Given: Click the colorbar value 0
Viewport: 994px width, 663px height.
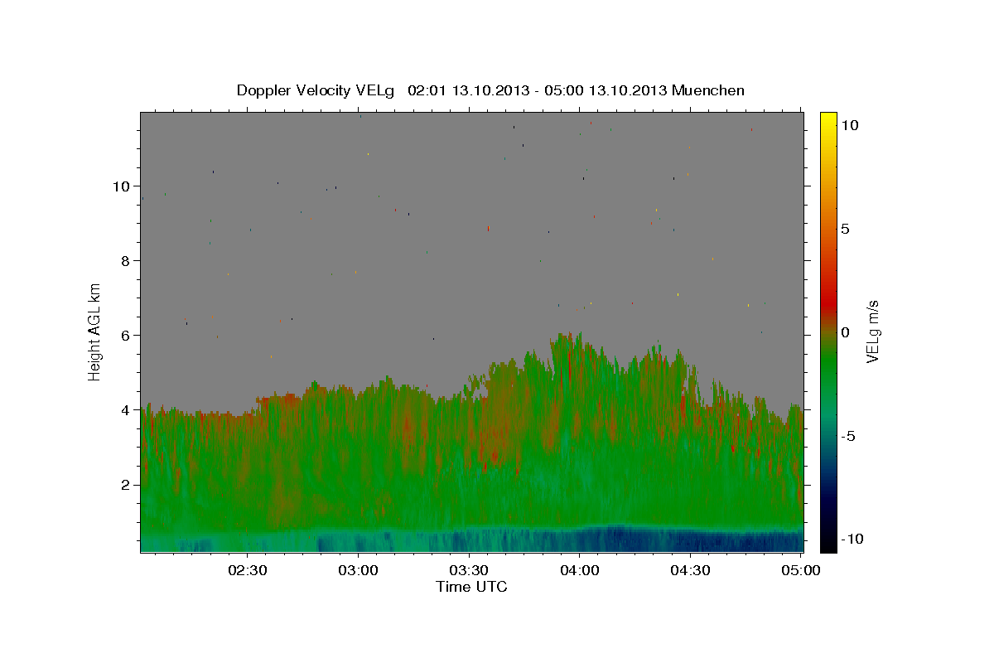Looking at the screenshot, I should (846, 332).
